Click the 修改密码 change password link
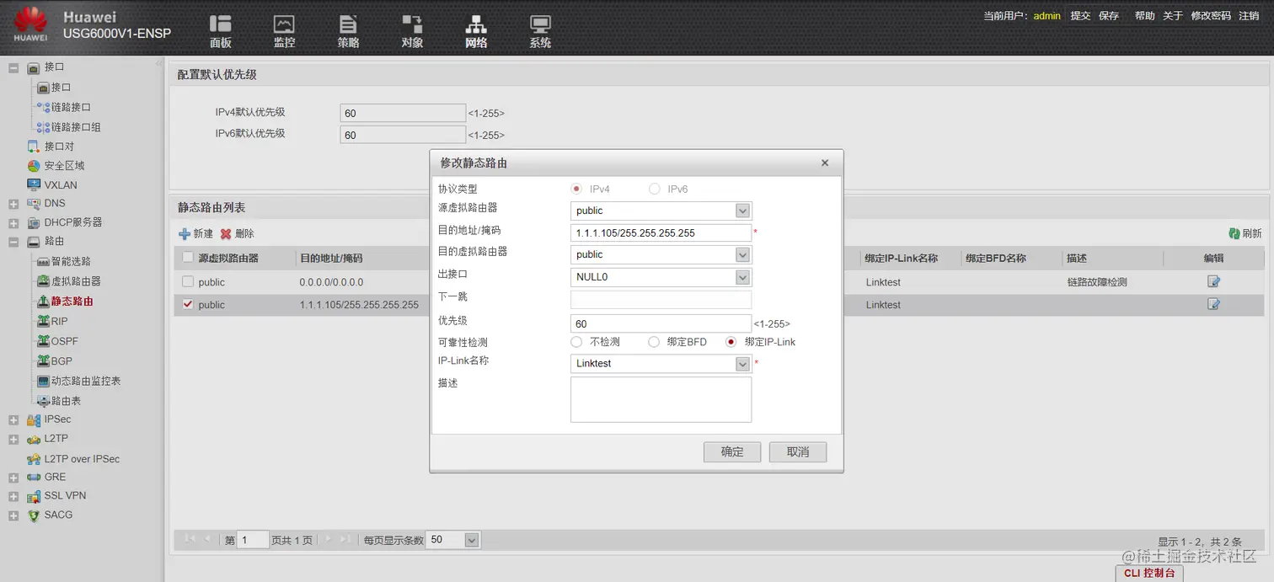This screenshot has height=582, width=1274. point(1211,16)
